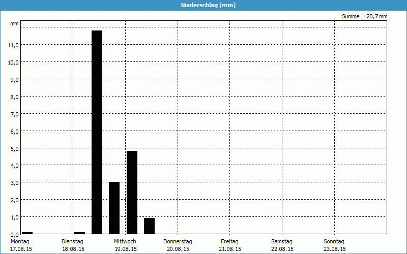
Task: Select the bar reaching 3,0 mm
Action: pyautogui.click(x=114, y=208)
